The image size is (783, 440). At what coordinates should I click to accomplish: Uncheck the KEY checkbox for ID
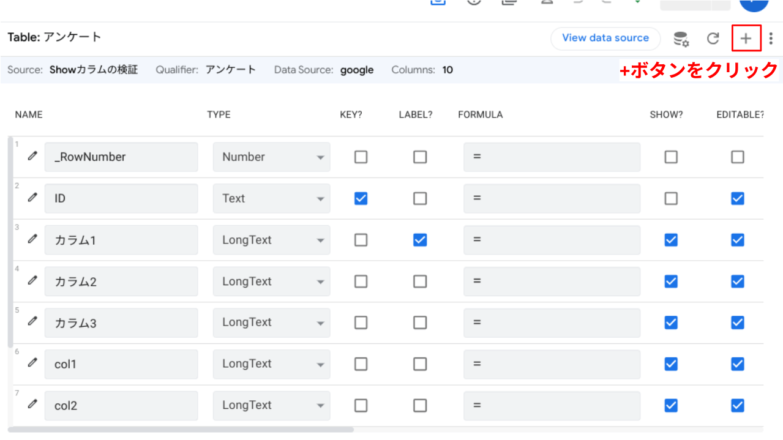pyautogui.click(x=361, y=198)
